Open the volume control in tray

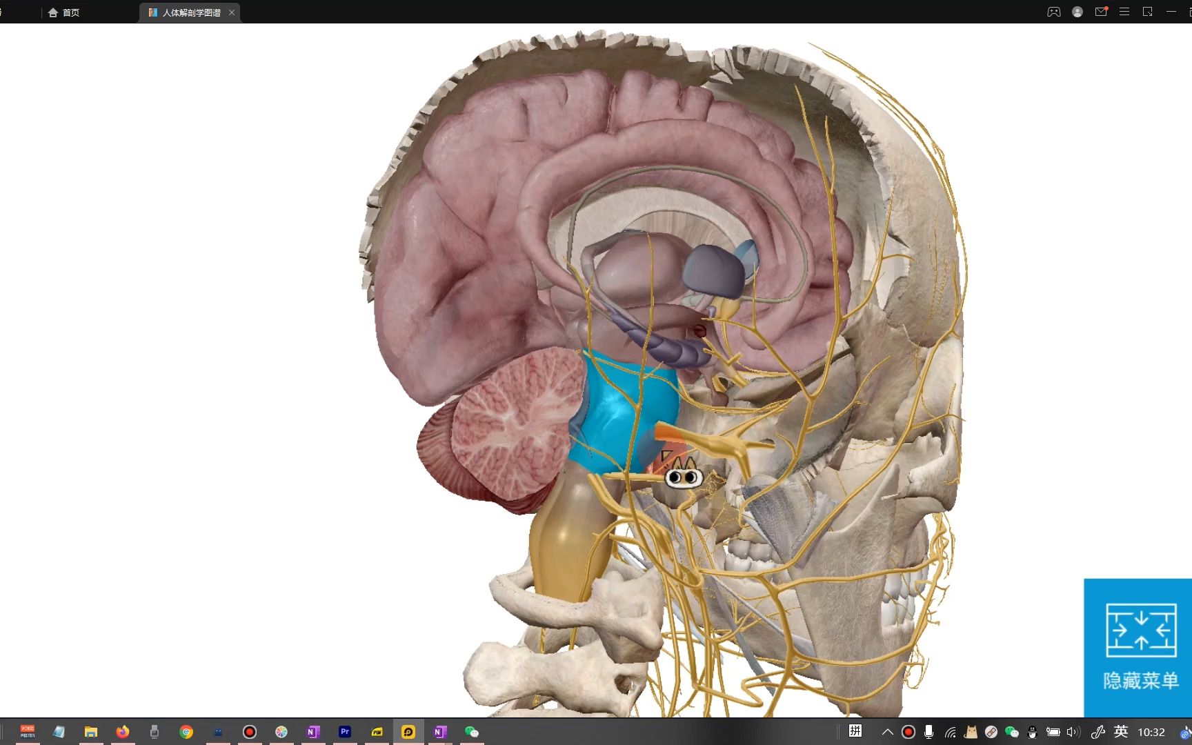(1073, 732)
